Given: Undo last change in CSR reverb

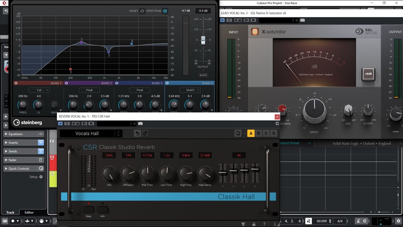Looking at the screenshot, I should (x=137, y=133).
